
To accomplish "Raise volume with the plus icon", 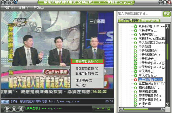I will [x=103, y=108].
